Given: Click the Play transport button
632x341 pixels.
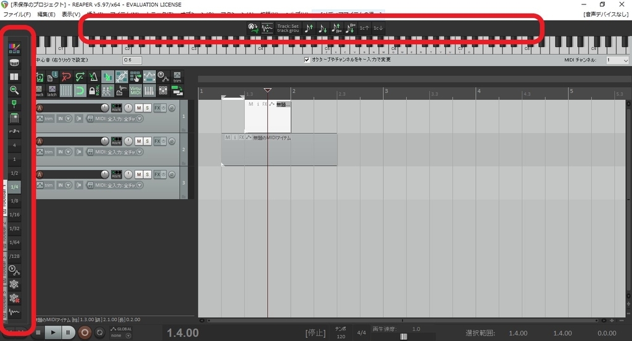Looking at the screenshot, I should point(53,332).
